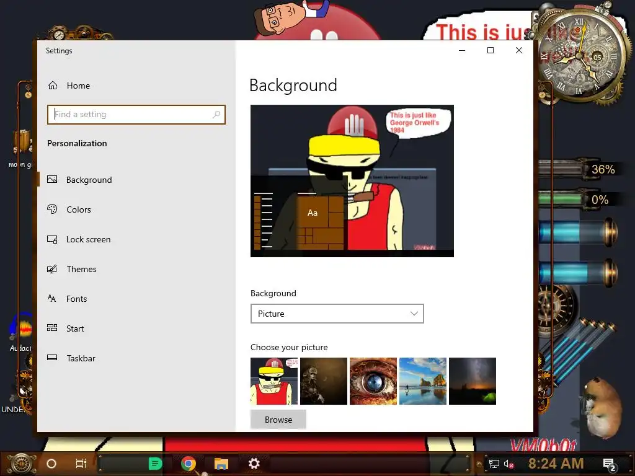Choose the beach rocks picture thumbnail

[x=423, y=381]
